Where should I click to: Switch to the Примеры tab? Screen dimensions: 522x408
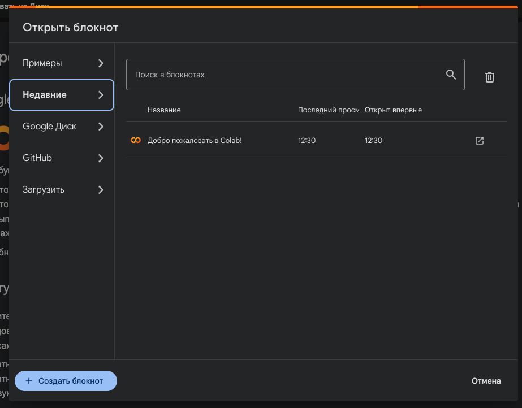pyautogui.click(x=43, y=63)
